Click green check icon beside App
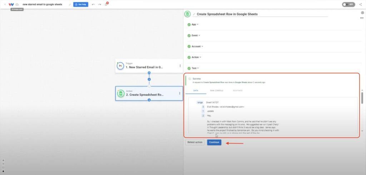 [x=189, y=25]
